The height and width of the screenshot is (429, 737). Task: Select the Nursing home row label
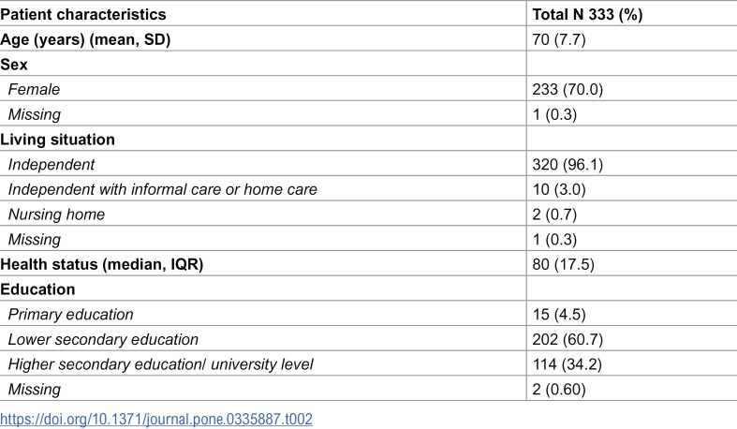click(56, 214)
